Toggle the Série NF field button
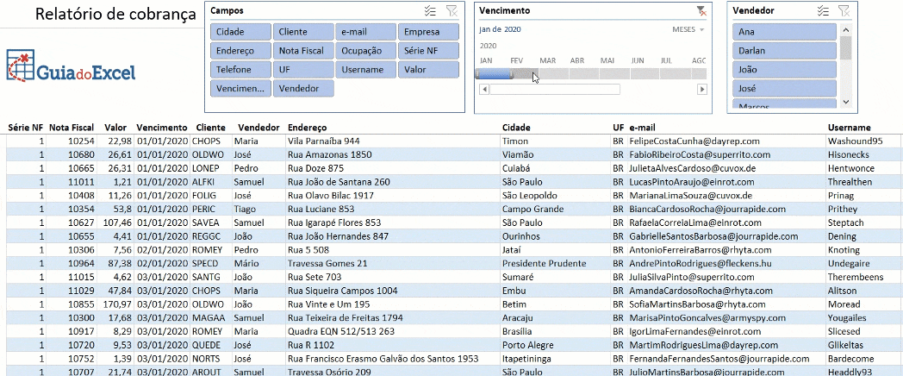This screenshot has width=903, height=376. click(428, 51)
